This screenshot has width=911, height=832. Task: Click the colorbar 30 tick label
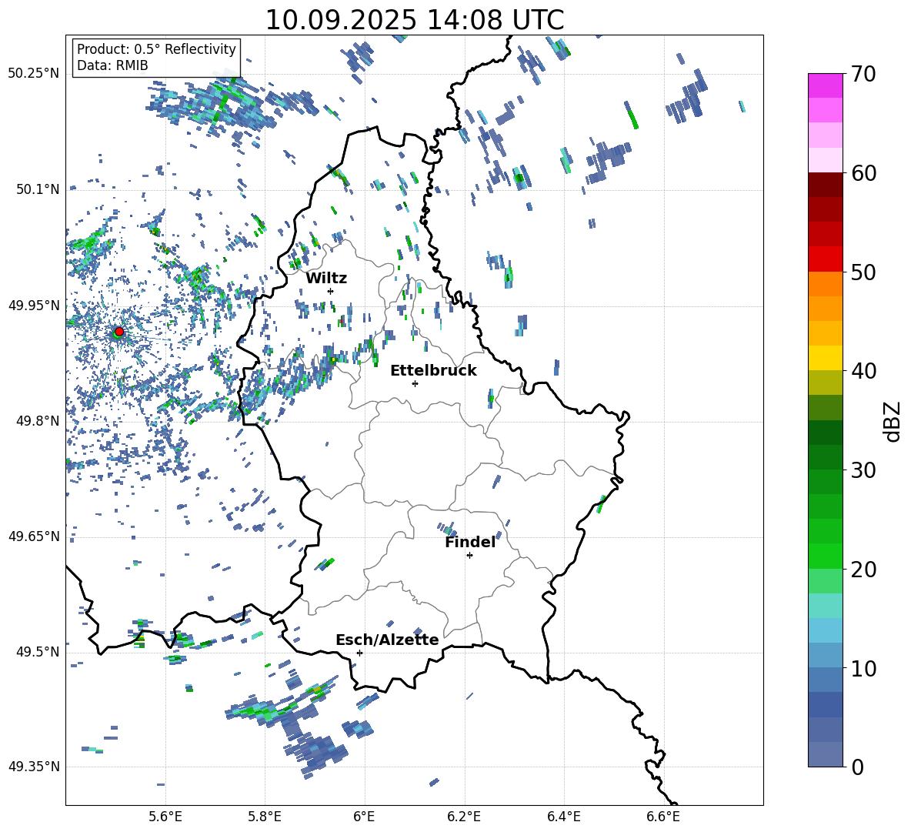click(863, 470)
